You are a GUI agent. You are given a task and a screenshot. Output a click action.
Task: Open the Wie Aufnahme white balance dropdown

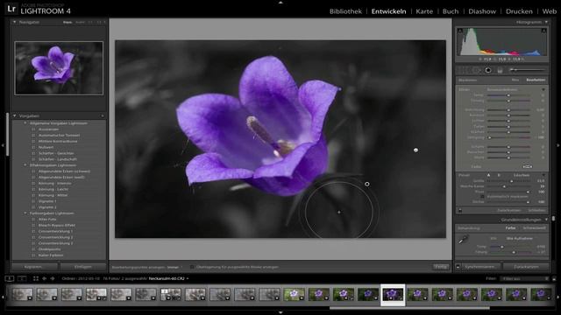point(520,238)
